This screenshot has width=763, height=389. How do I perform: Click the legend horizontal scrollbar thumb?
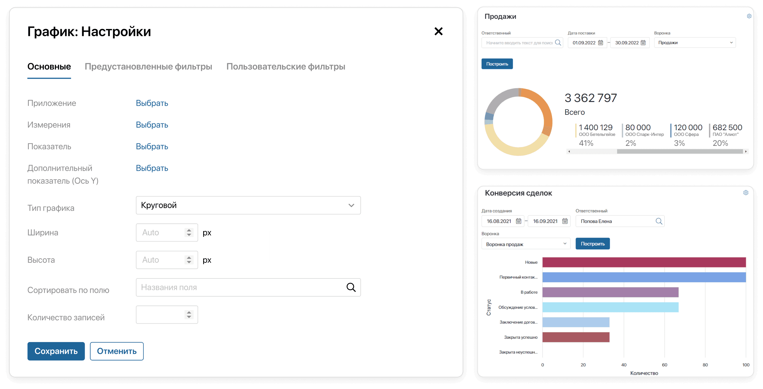[680, 151]
